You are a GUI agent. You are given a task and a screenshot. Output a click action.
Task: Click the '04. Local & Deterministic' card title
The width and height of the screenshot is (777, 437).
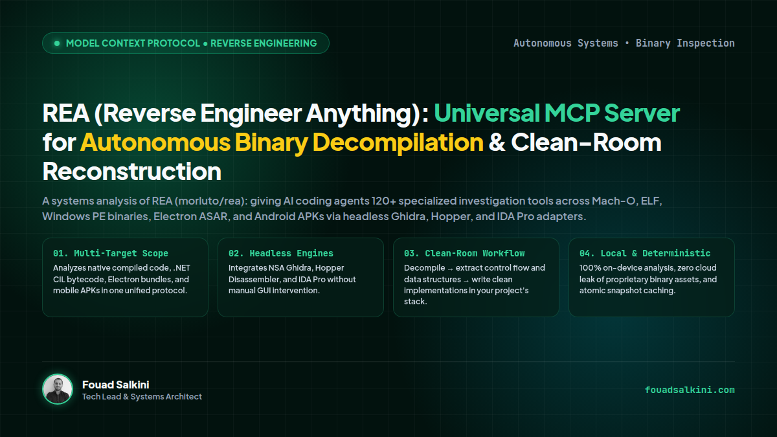tap(645, 253)
